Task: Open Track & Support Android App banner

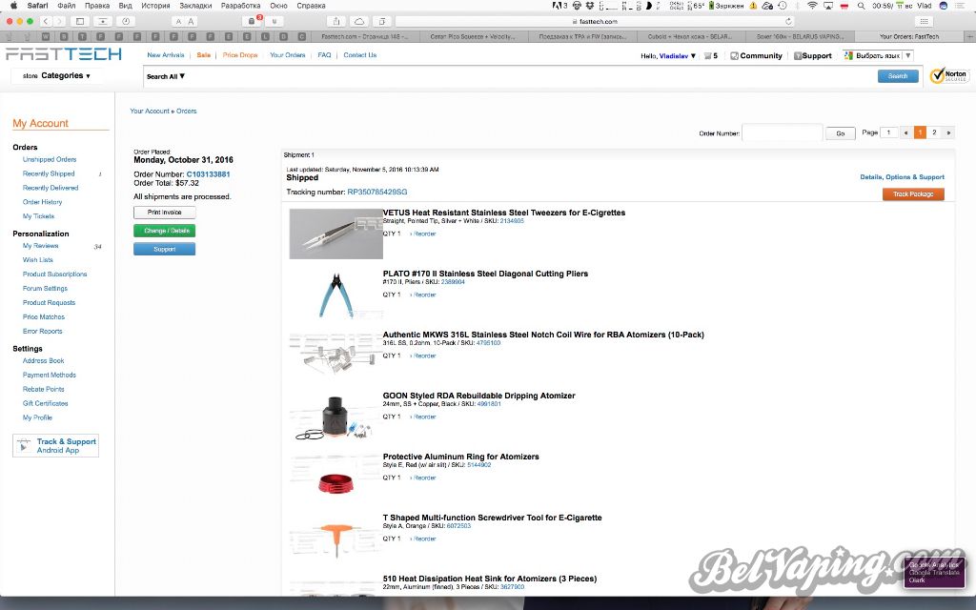Action: pyautogui.click(x=55, y=446)
